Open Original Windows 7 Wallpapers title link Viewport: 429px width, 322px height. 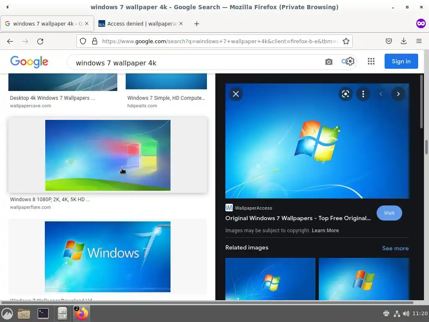pyautogui.click(x=298, y=218)
